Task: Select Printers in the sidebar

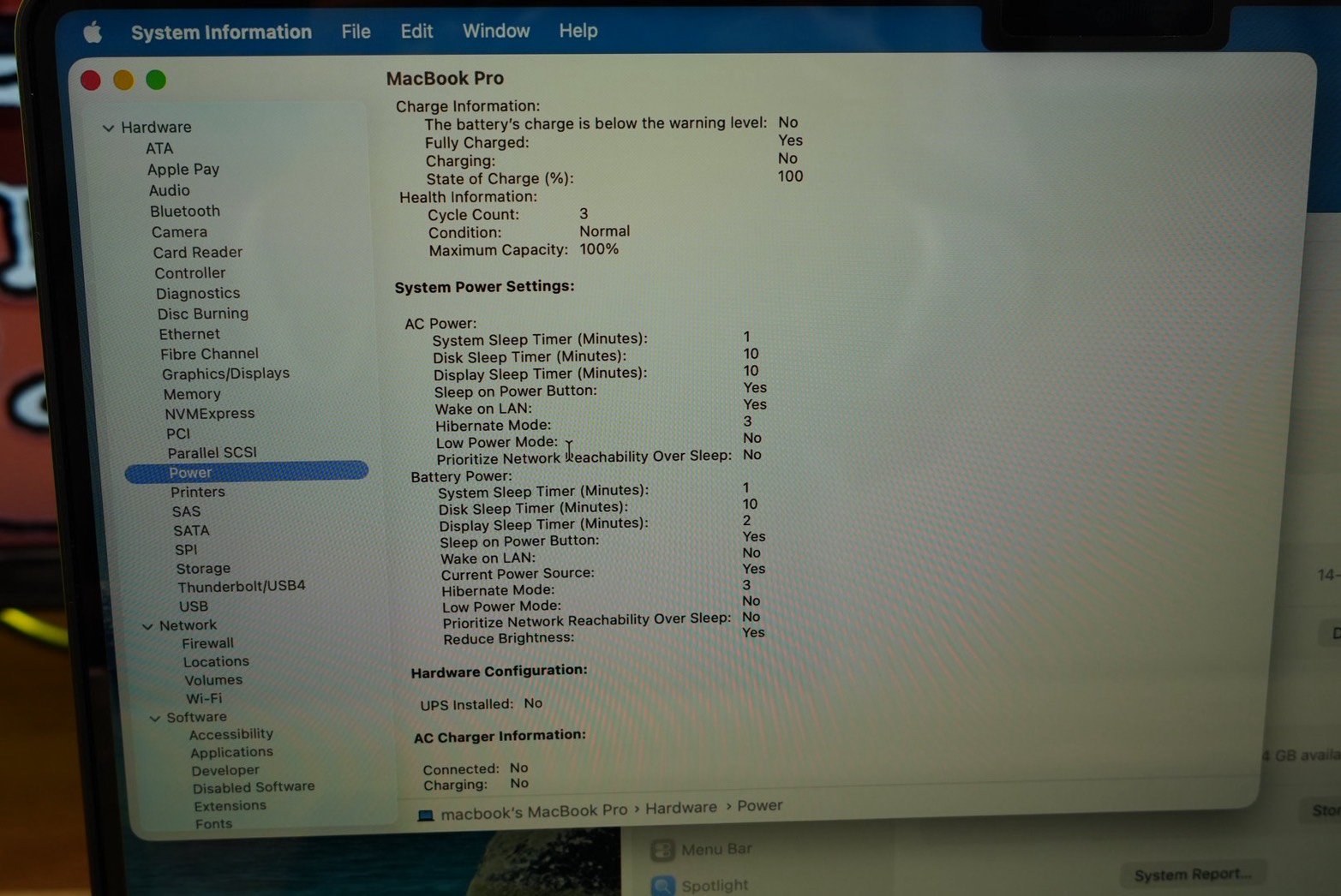Action: point(198,492)
